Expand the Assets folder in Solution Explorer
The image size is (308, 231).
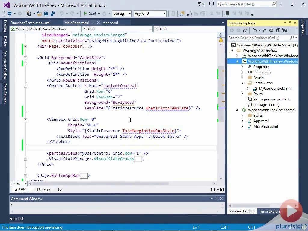242,78
